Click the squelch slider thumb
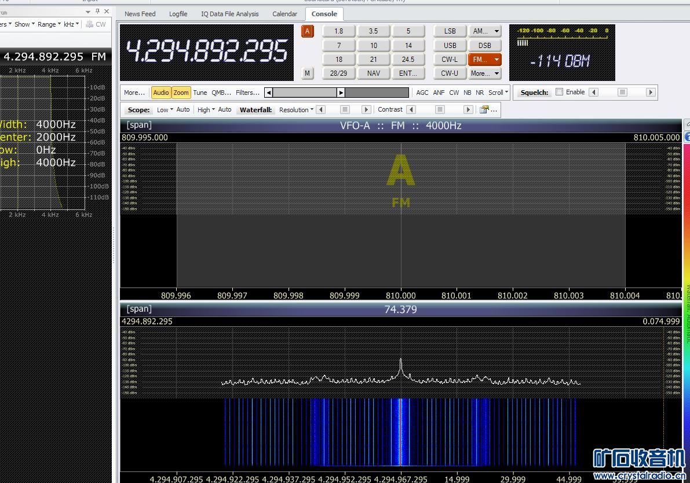Image resolution: width=690 pixels, height=483 pixels. (622, 93)
